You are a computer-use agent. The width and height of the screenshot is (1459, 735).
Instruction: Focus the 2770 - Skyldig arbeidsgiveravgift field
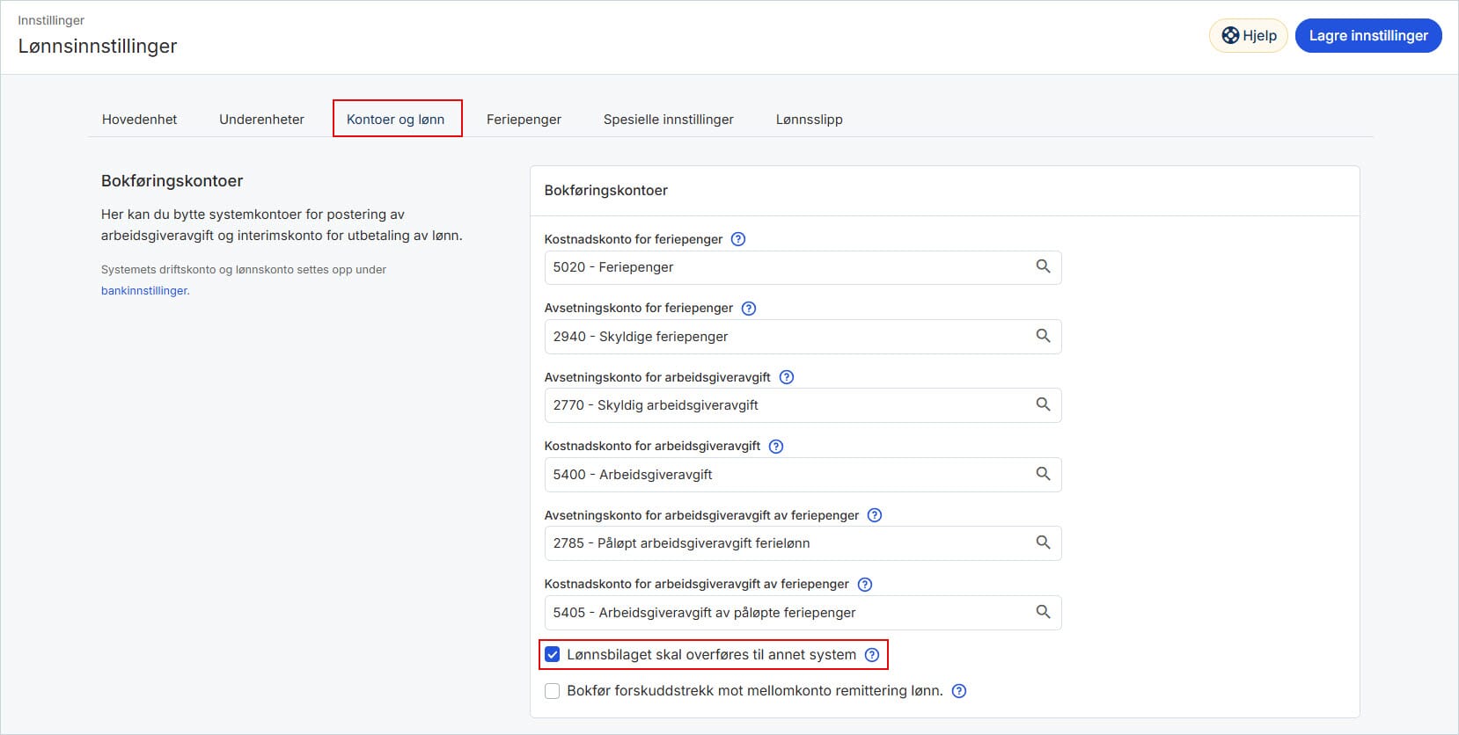tap(803, 405)
